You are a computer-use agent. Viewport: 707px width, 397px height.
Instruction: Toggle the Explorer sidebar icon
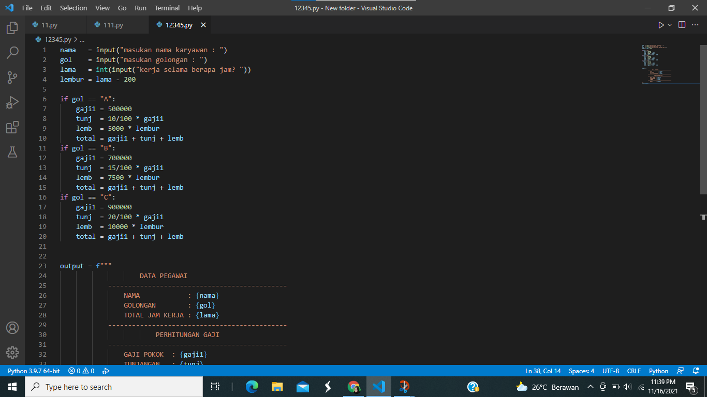pos(12,29)
